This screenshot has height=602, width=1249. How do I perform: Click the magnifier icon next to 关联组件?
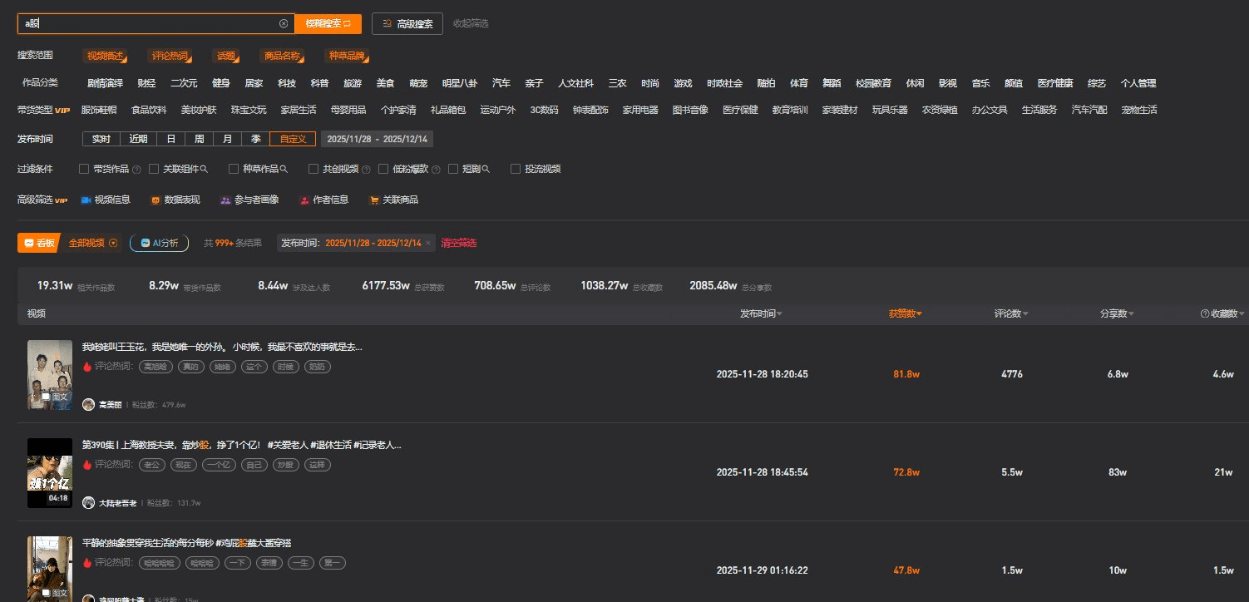coord(204,169)
